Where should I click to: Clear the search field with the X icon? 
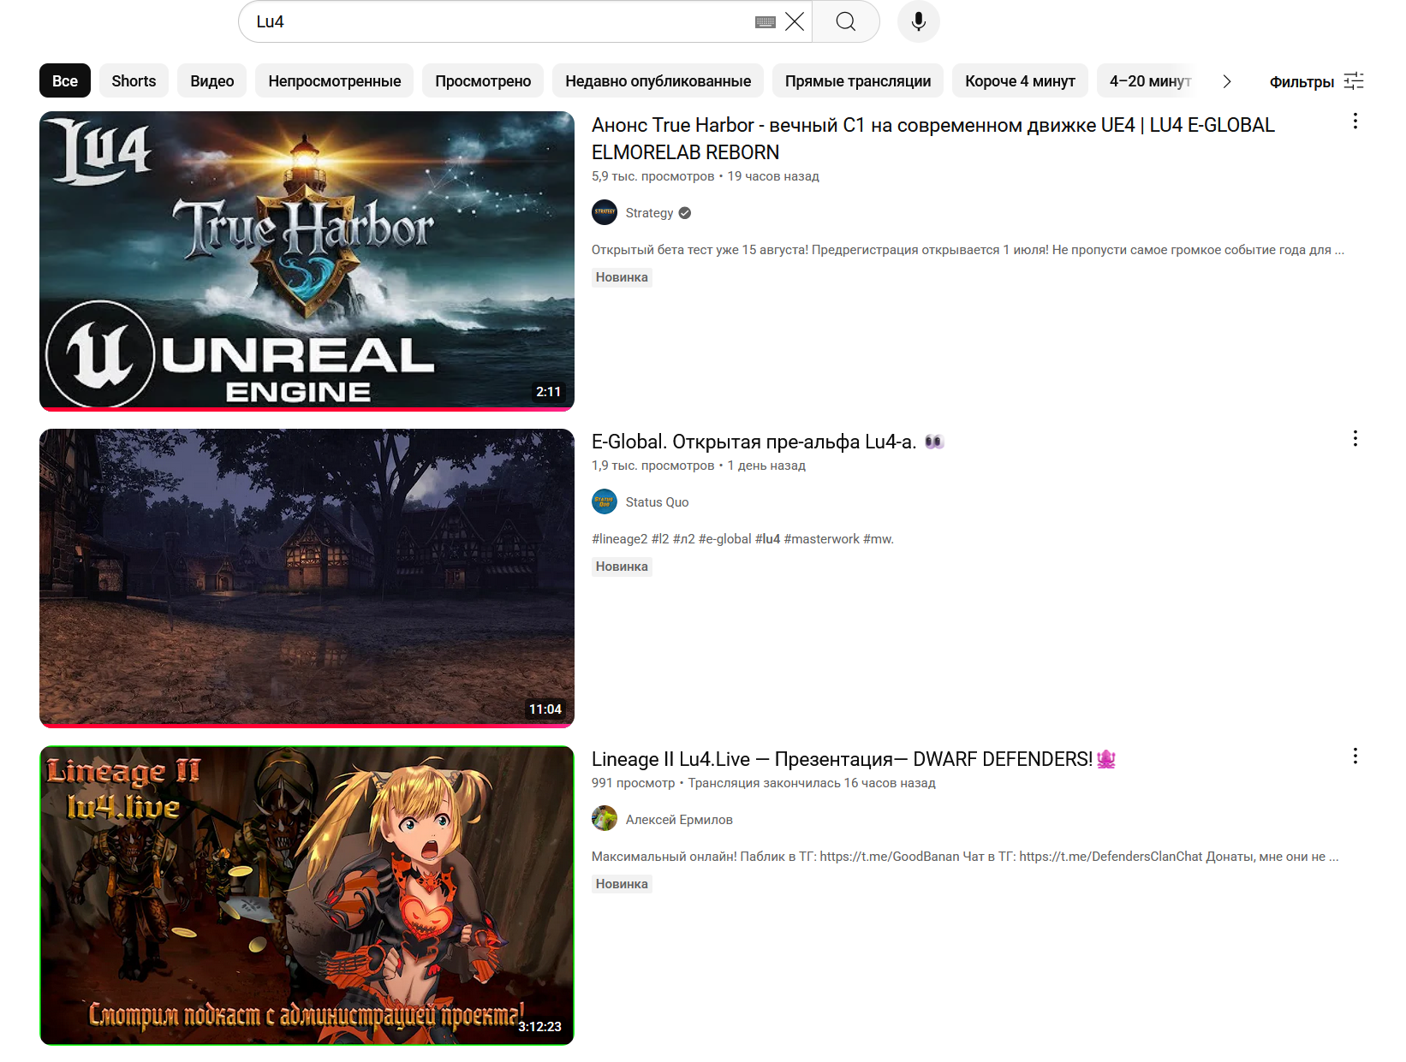coord(795,21)
